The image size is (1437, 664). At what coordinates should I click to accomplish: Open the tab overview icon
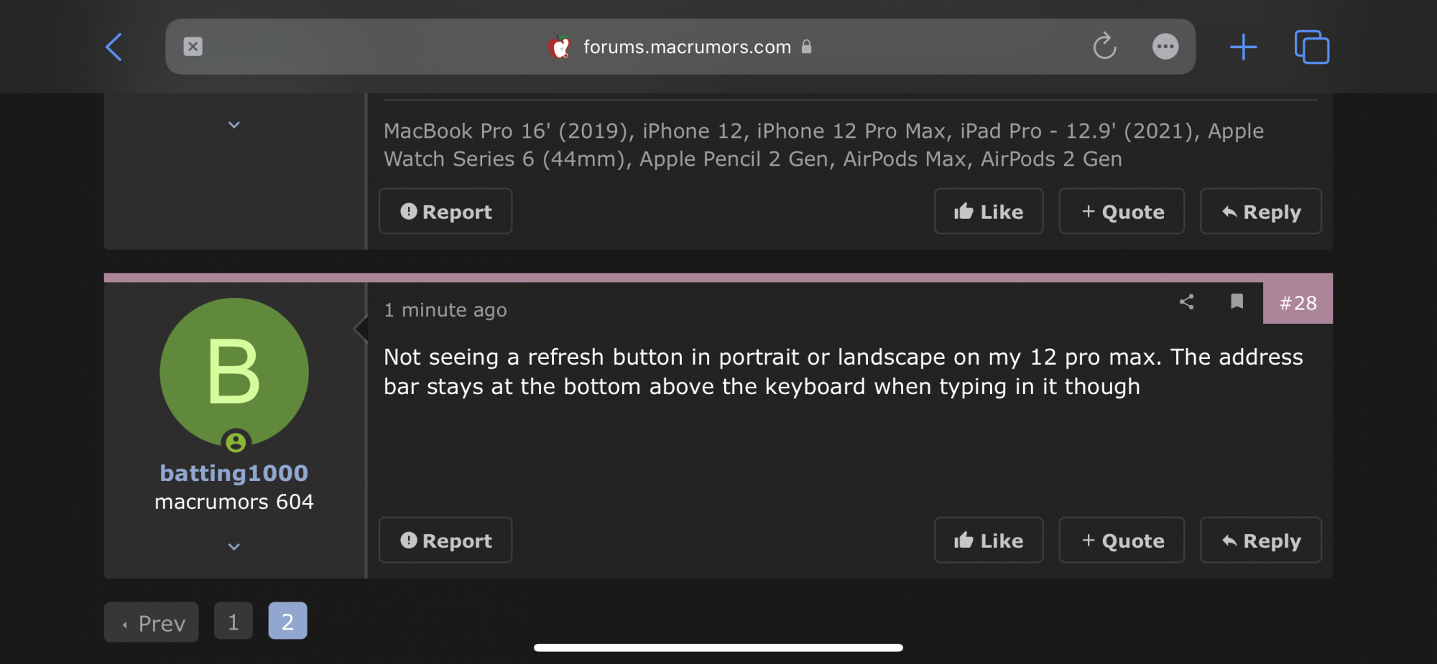click(1312, 47)
